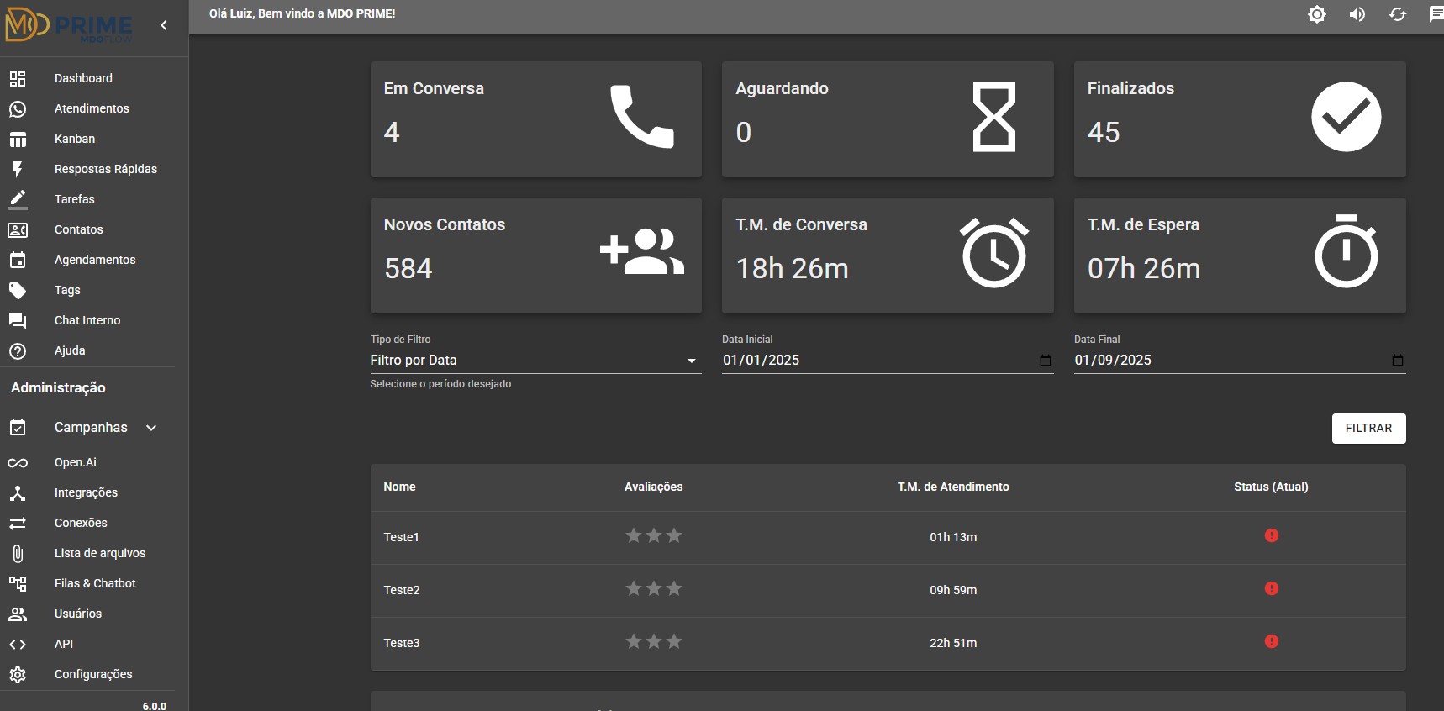
Task: Open the Configurações link
Action: 93,674
